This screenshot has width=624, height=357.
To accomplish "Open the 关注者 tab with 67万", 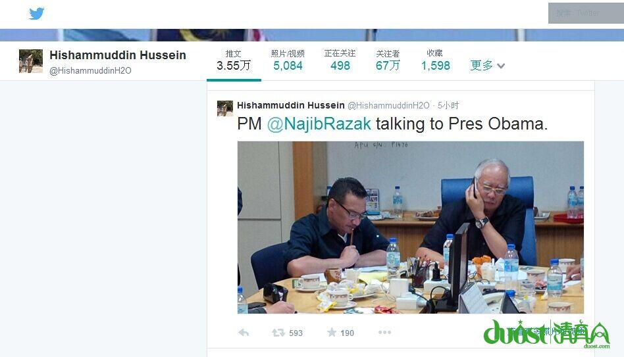I will (x=388, y=60).
